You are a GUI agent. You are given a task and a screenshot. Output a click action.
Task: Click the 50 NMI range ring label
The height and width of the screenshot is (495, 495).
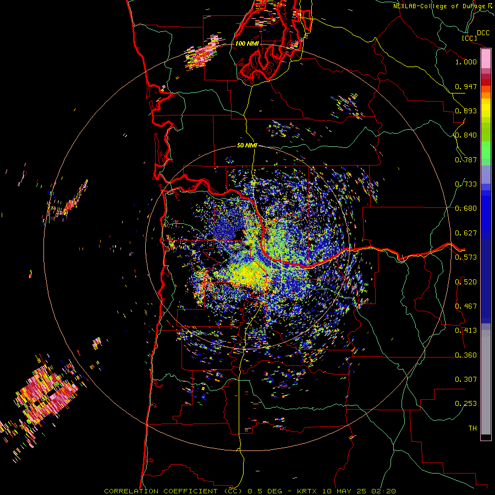(x=247, y=145)
